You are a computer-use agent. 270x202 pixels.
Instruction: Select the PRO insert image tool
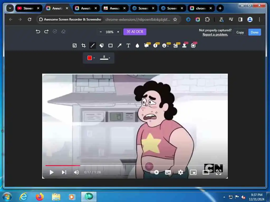tap(176, 45)
